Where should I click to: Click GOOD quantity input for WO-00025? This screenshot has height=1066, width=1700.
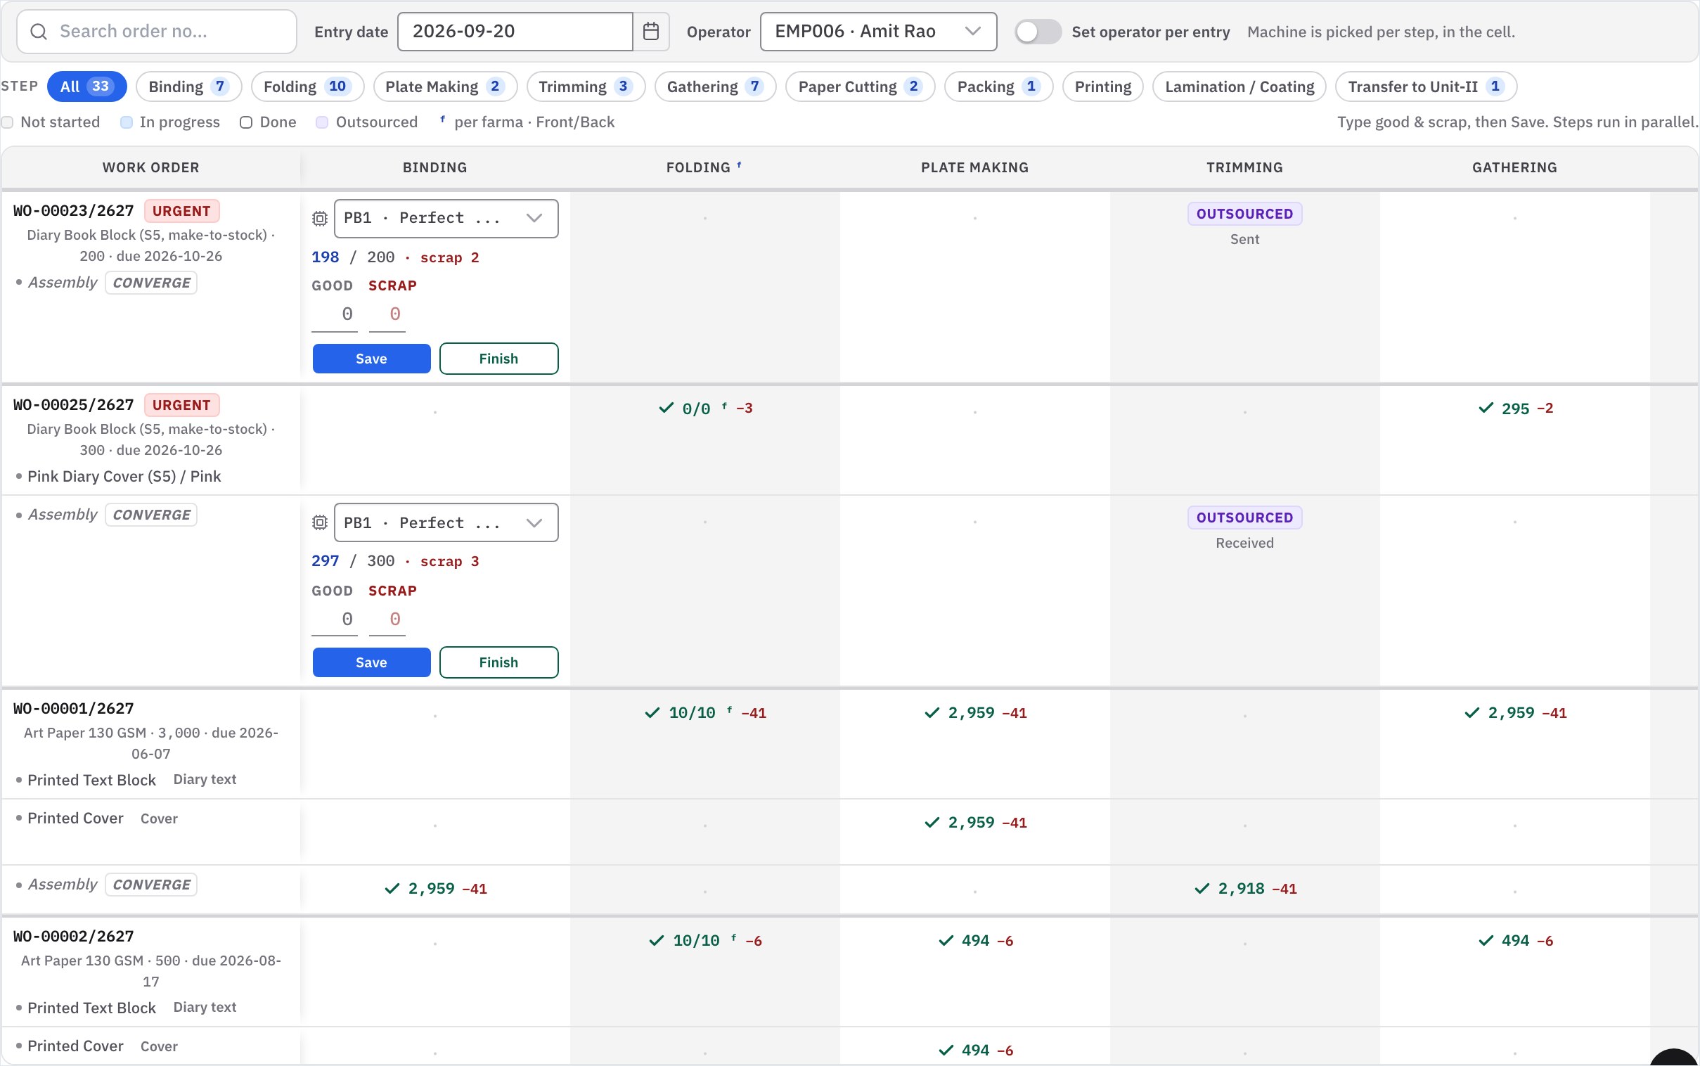(x=335, y=619)
